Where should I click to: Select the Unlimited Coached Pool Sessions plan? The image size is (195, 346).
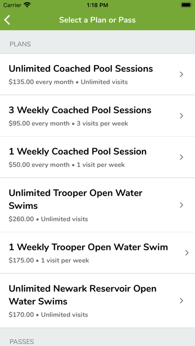tap(97, 75)
